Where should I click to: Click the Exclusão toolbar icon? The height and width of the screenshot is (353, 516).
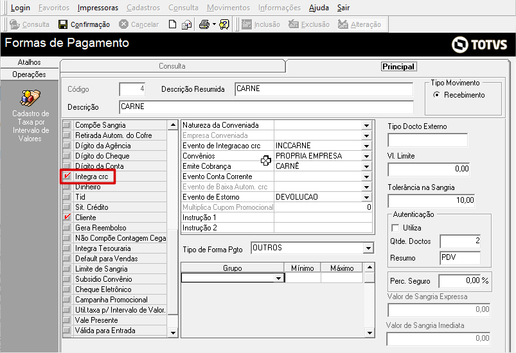pos(294,24)
